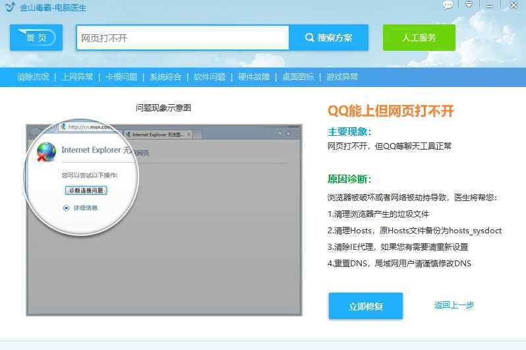526x350 pixels.
Task: Click the 主要现象 heading text
Action: click(x=349, y=132)
